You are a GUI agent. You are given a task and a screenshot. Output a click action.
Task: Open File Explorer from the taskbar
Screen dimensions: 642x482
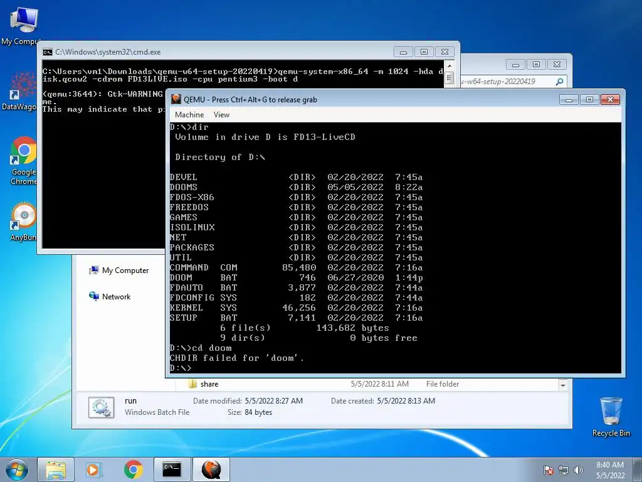(x=56, y=469)
